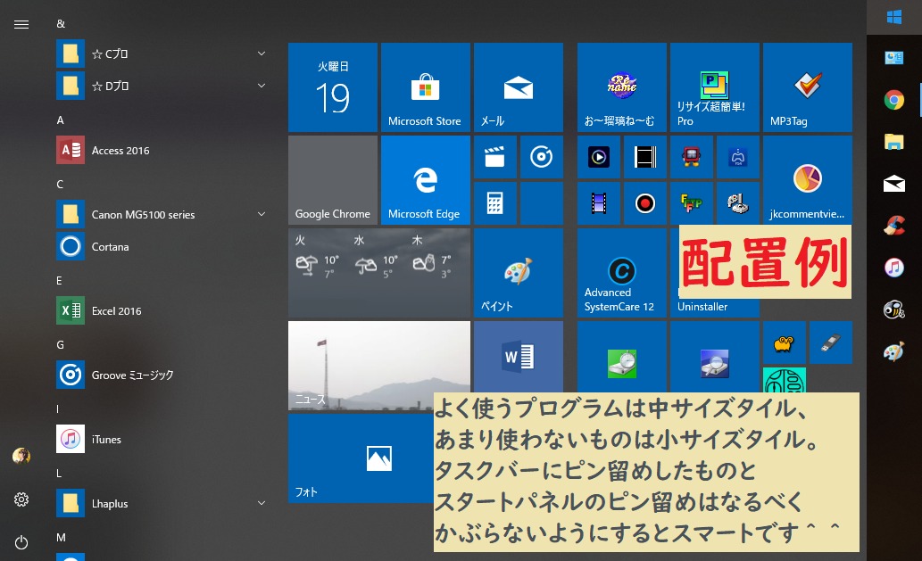Open the リサイズ超簡単! Pro tile
The height and width of the screenshot is (561, 922).
pyautogui.click(x=714, y=87)
